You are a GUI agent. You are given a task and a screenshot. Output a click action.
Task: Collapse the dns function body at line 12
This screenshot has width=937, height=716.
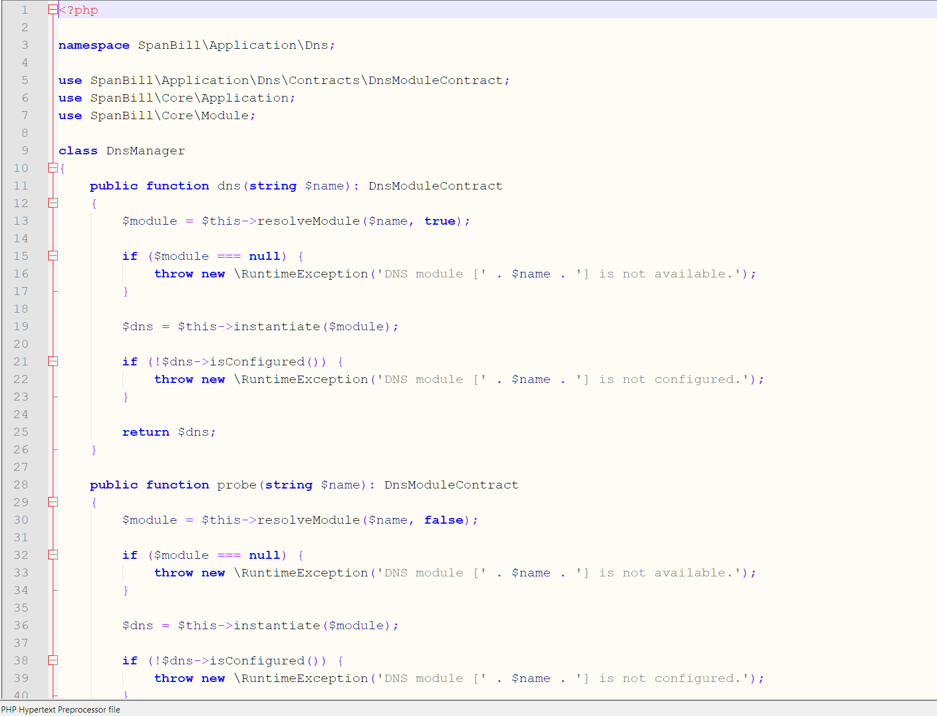click(53, 203)
